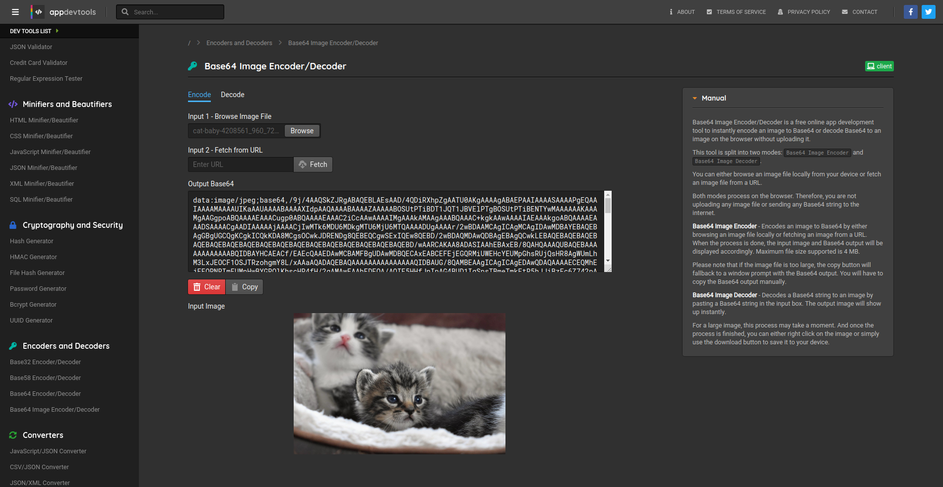Clear the Base64 output

pyautogui.click(x=206, y=287)
